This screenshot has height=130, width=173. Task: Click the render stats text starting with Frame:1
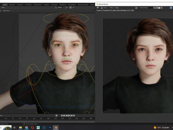tap(115, 10)
